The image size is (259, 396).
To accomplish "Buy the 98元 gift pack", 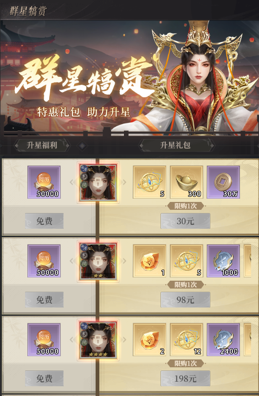I will (185, 300).
